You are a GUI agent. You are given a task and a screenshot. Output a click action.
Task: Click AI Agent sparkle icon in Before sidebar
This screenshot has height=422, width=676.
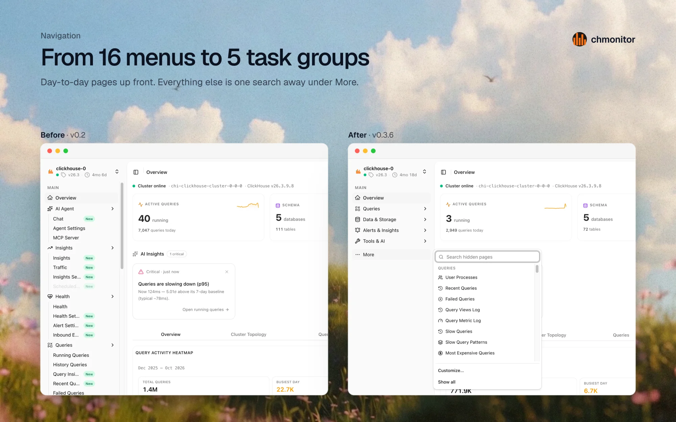[x=50, y=209]
